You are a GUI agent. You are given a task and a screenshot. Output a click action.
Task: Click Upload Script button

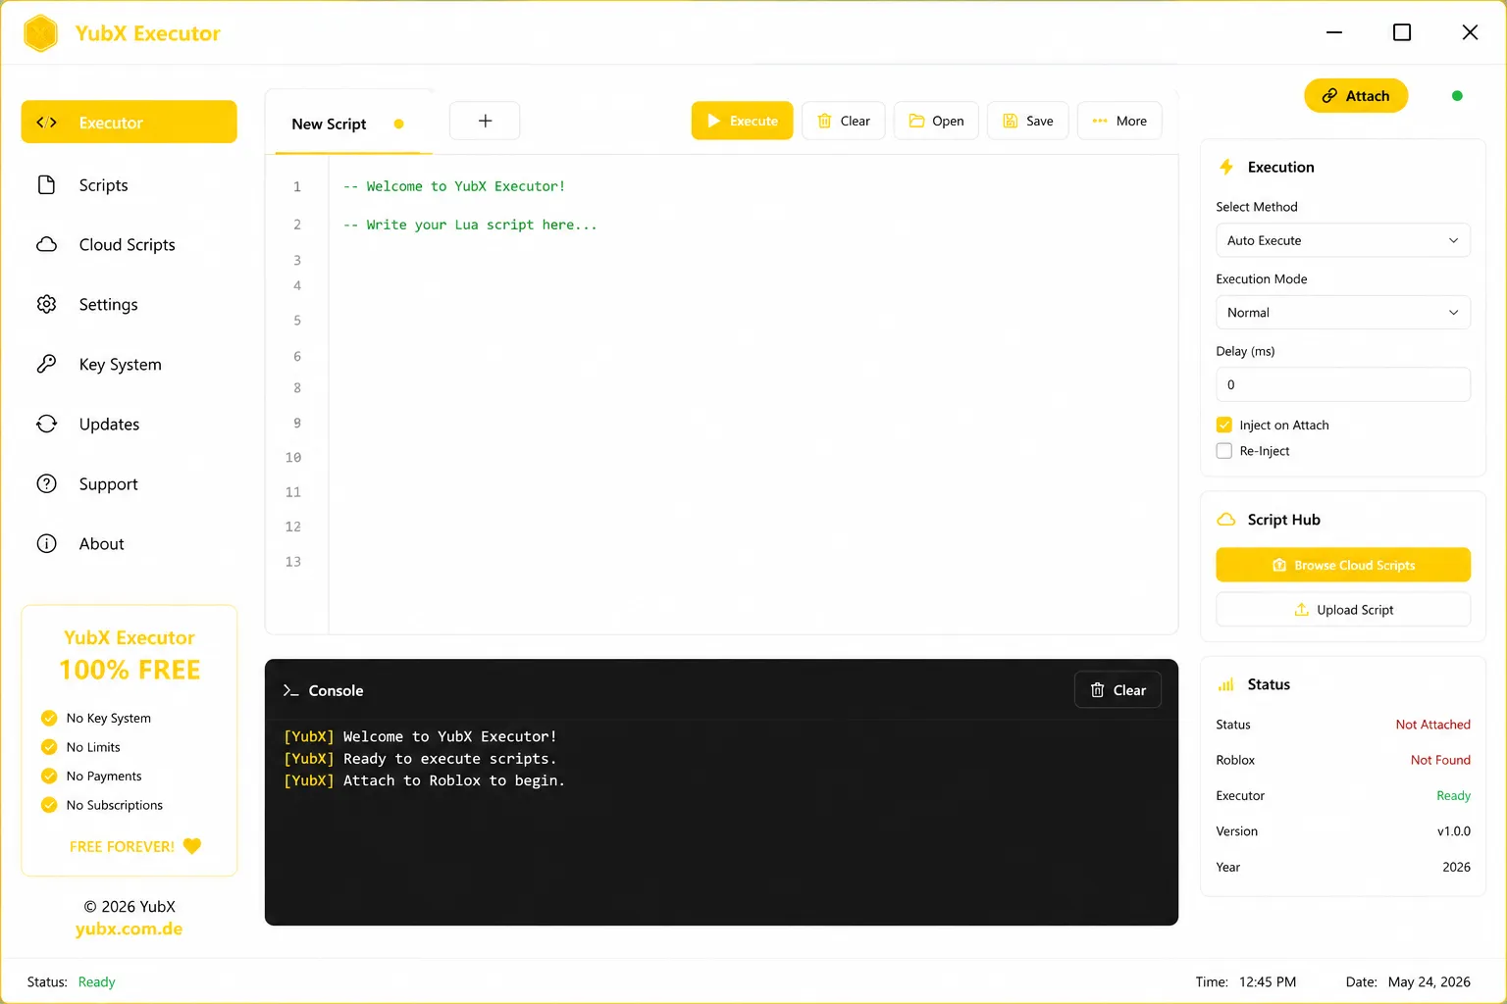click(1343, 610)
